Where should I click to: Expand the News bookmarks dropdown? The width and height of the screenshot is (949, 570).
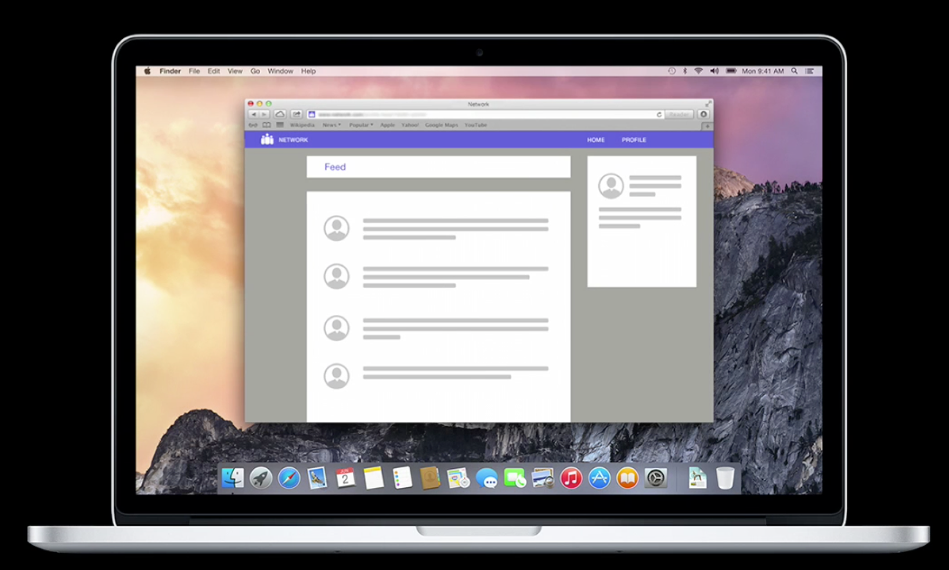pos(332,125)
